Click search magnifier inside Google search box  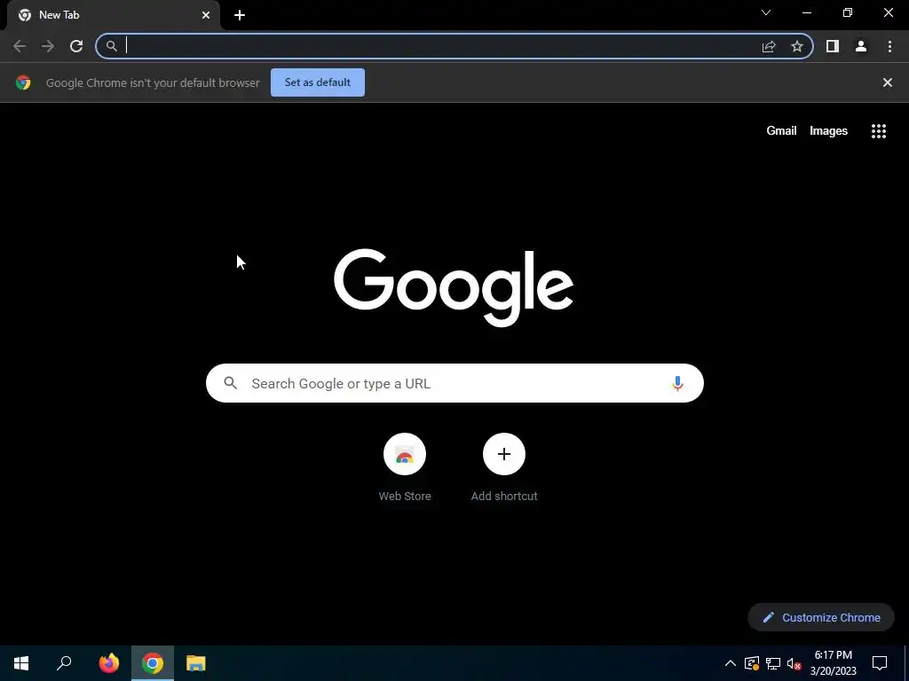tap(231, 383)
